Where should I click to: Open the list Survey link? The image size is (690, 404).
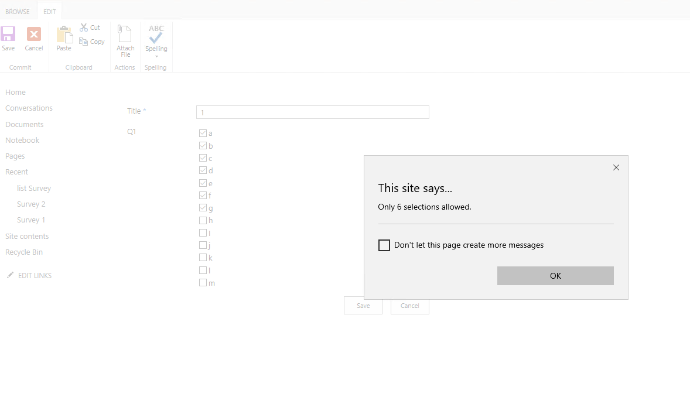(34, 189)
